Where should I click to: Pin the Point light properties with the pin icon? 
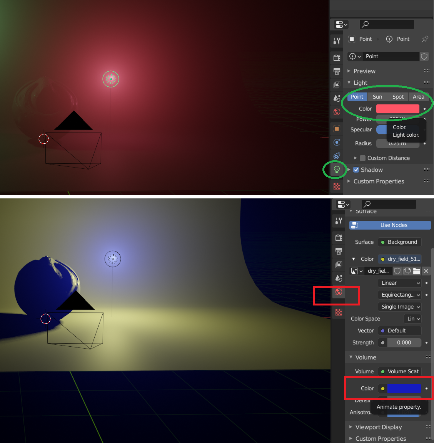425,39
